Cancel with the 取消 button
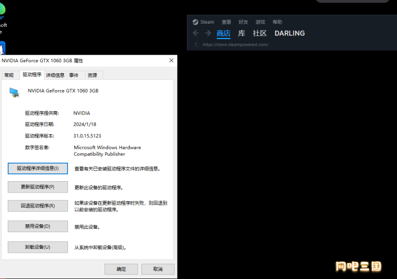This screenshot has width=397, height=279. [x=158, y=269]
